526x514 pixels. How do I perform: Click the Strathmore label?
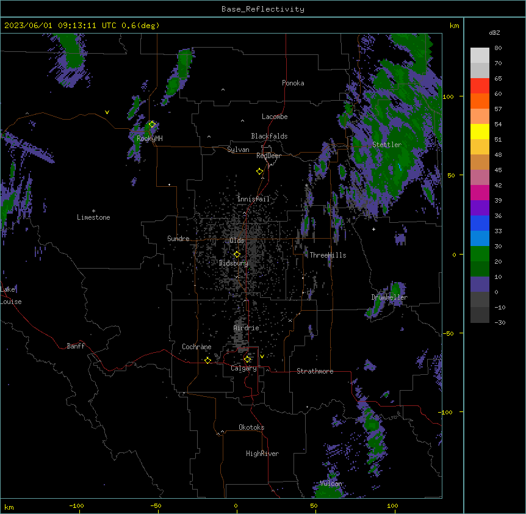point(315,371)
